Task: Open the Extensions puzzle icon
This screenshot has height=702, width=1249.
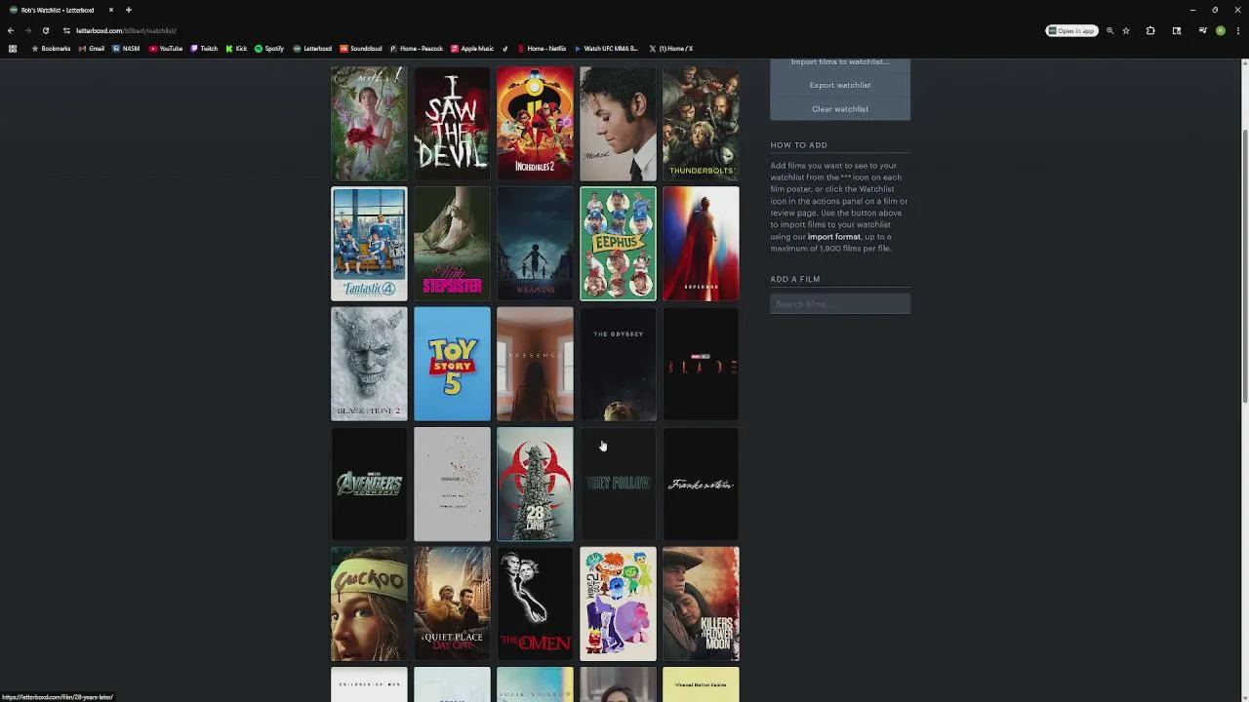Action: (x=1150, y=31)
